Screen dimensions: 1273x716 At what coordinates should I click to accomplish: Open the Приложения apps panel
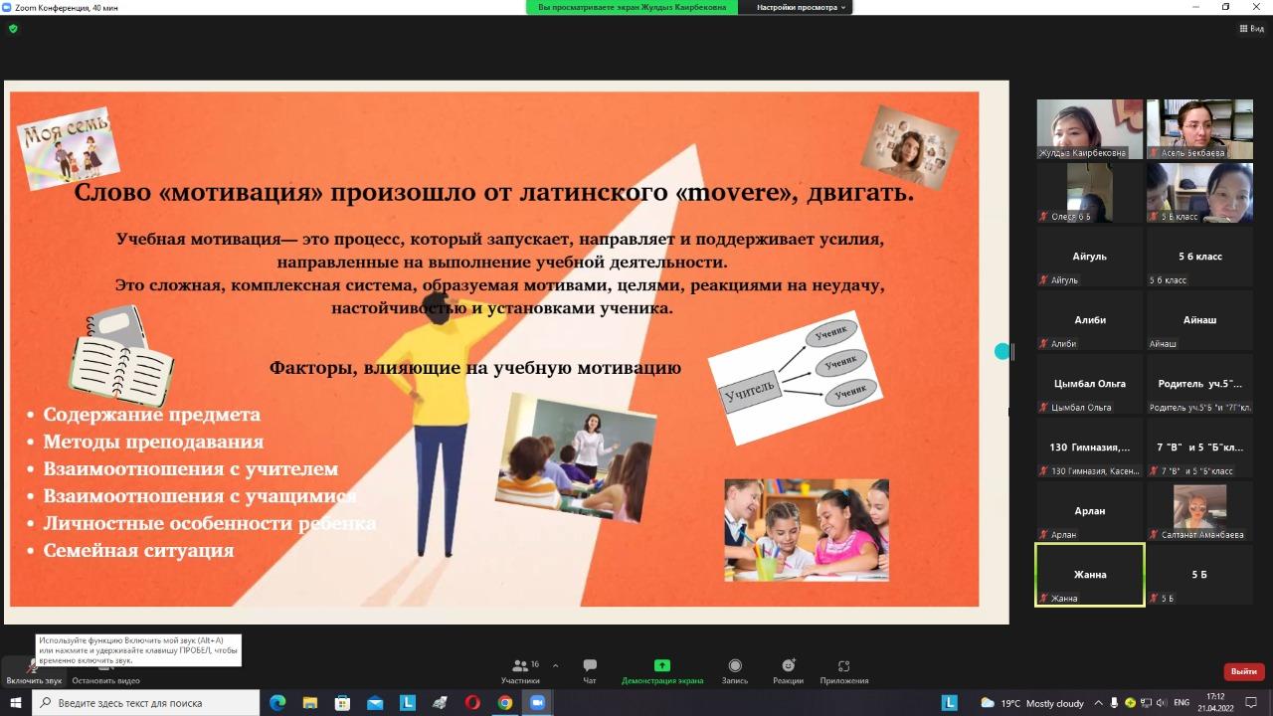tap(843, 671)
